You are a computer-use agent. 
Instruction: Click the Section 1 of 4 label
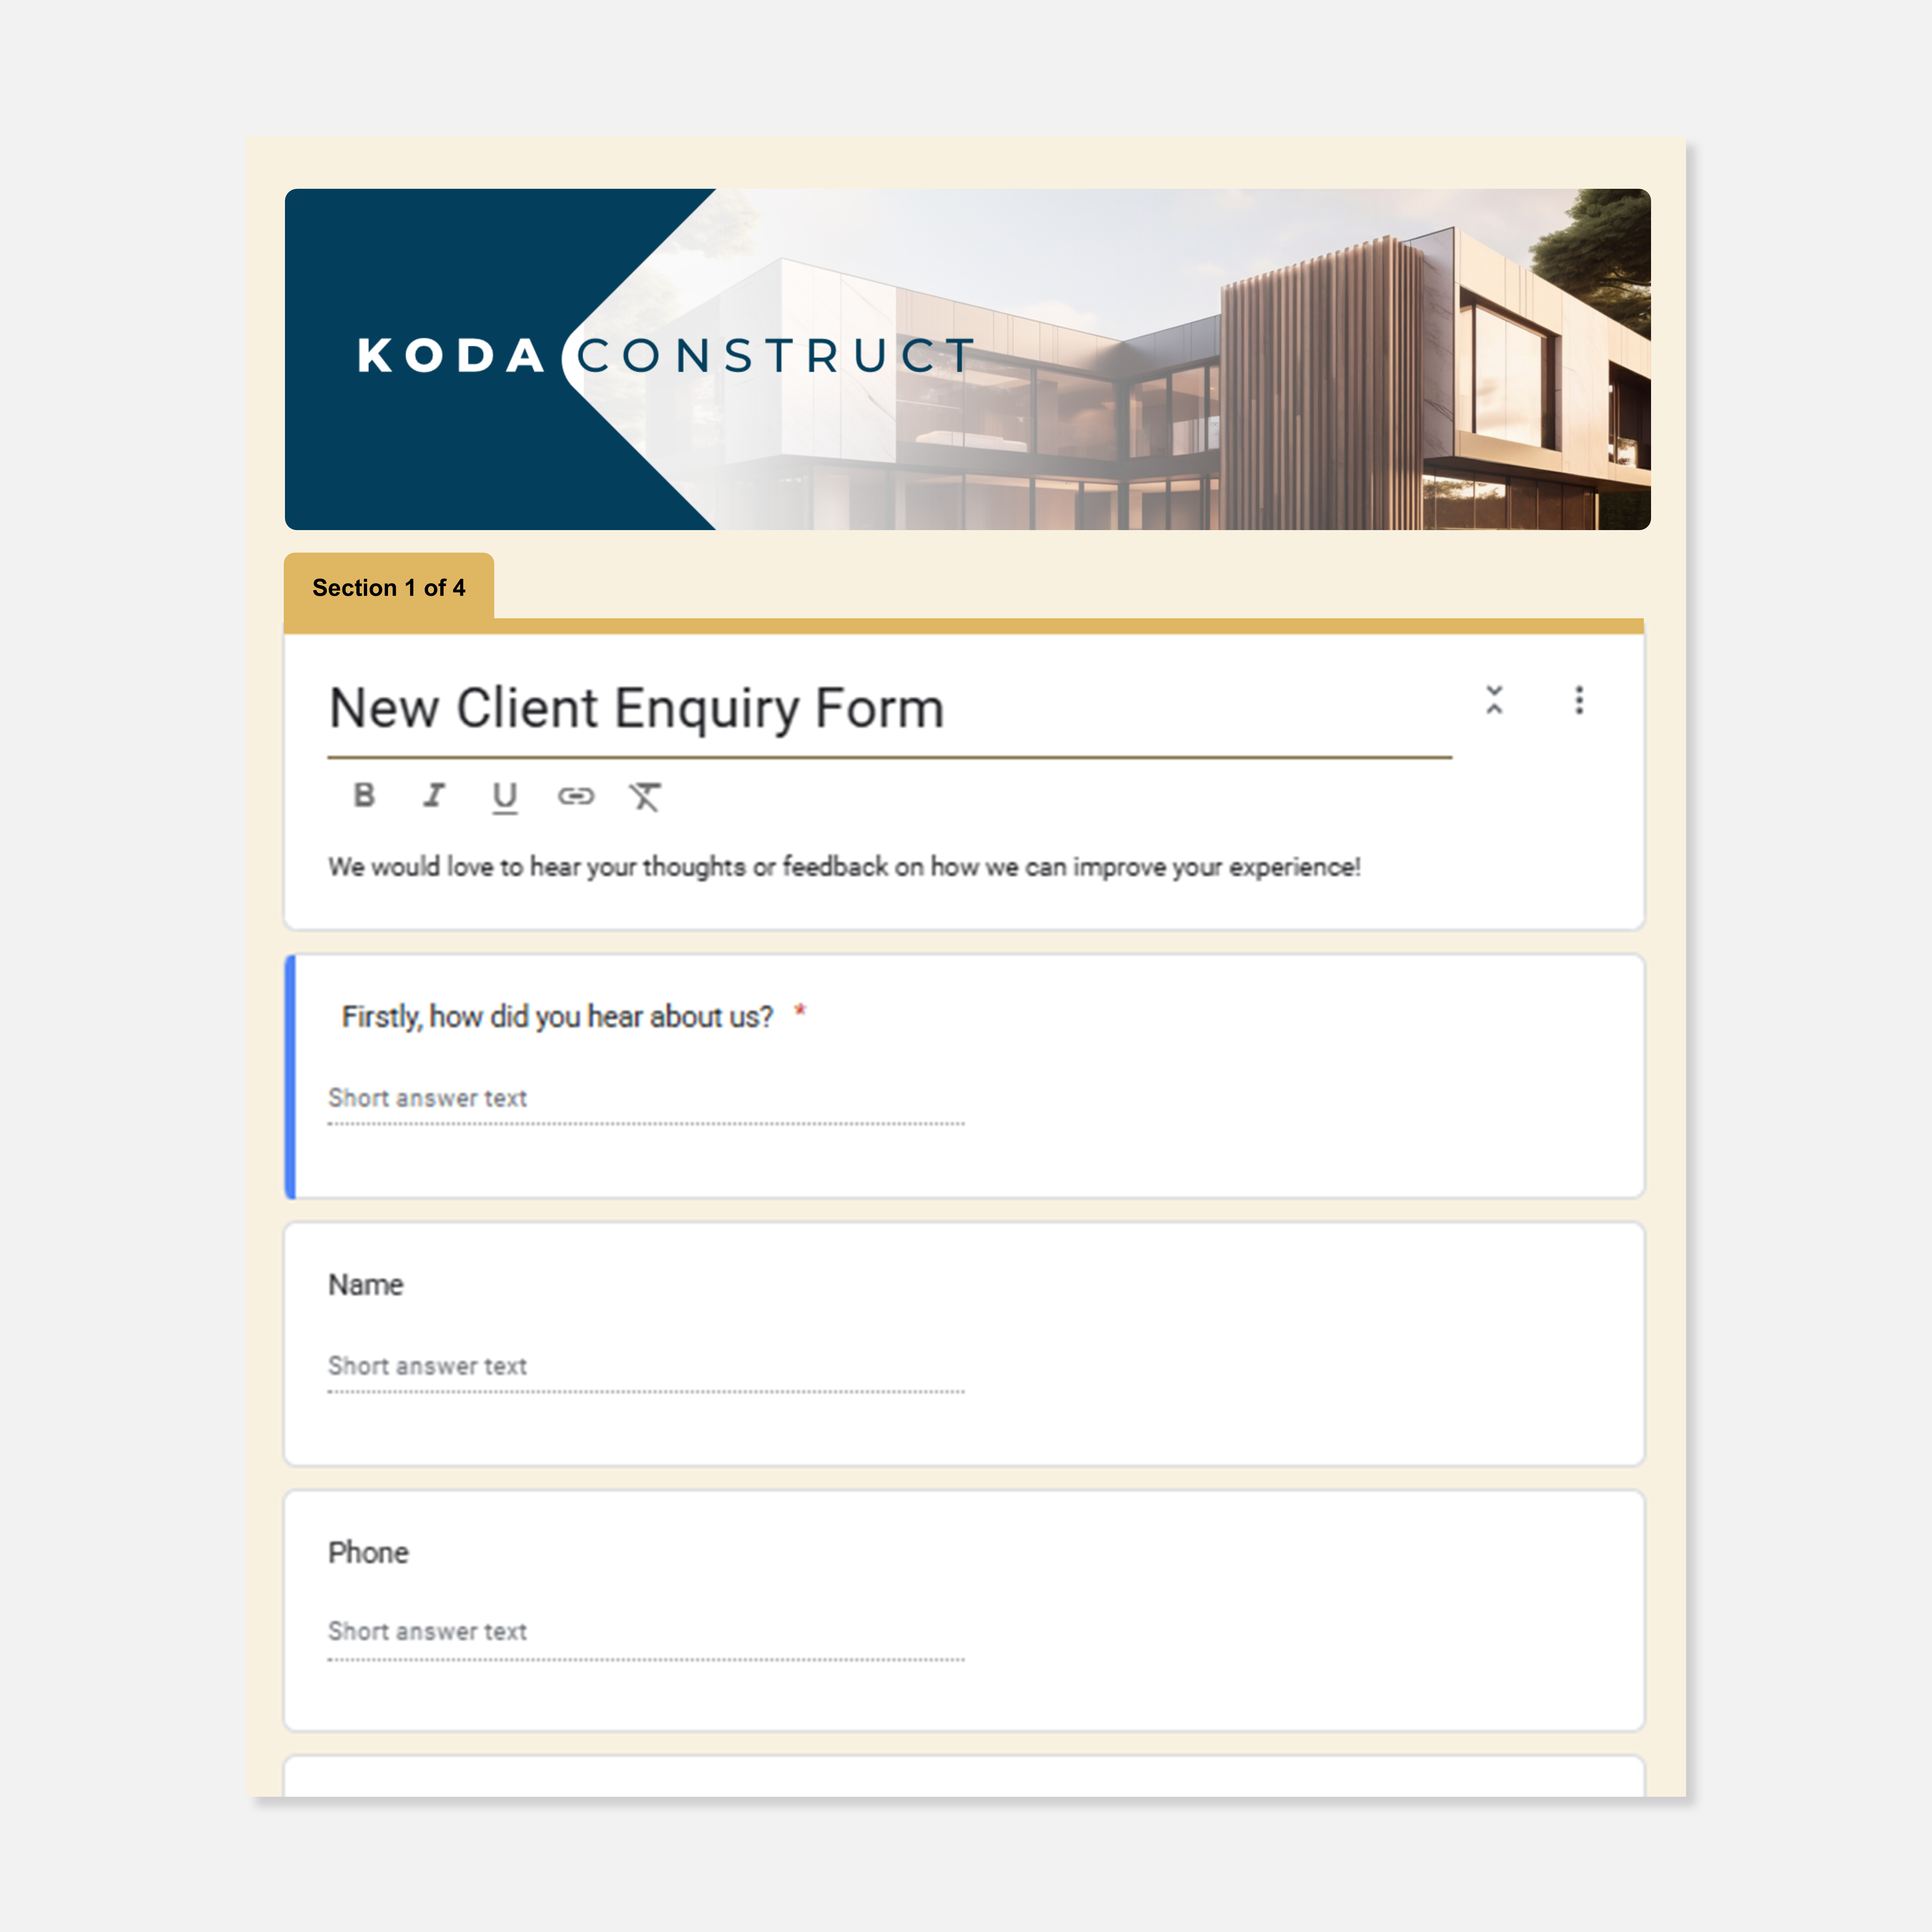pos(389,588)
